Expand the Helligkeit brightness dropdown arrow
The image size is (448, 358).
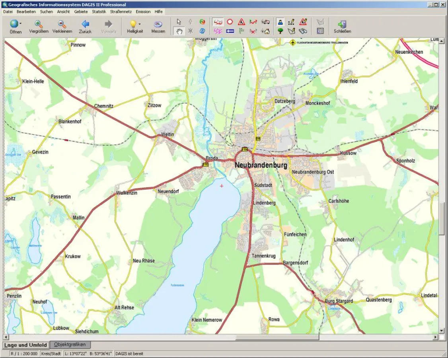click(140, 24)
